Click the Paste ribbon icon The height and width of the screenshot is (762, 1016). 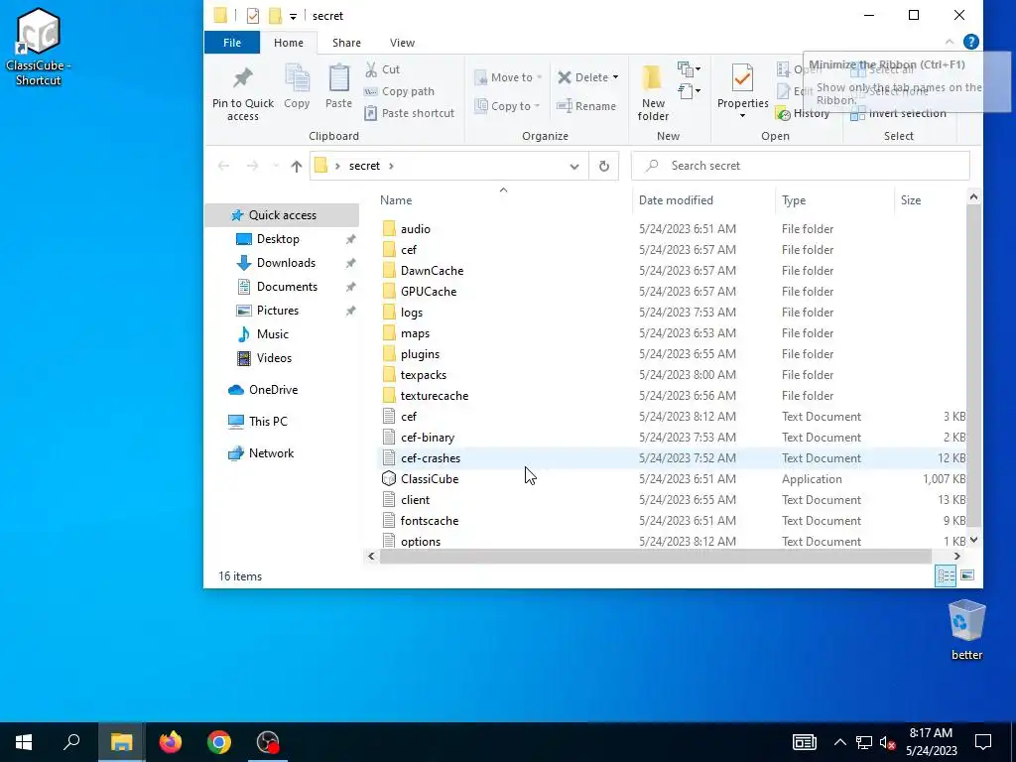(x=338, y=86)
